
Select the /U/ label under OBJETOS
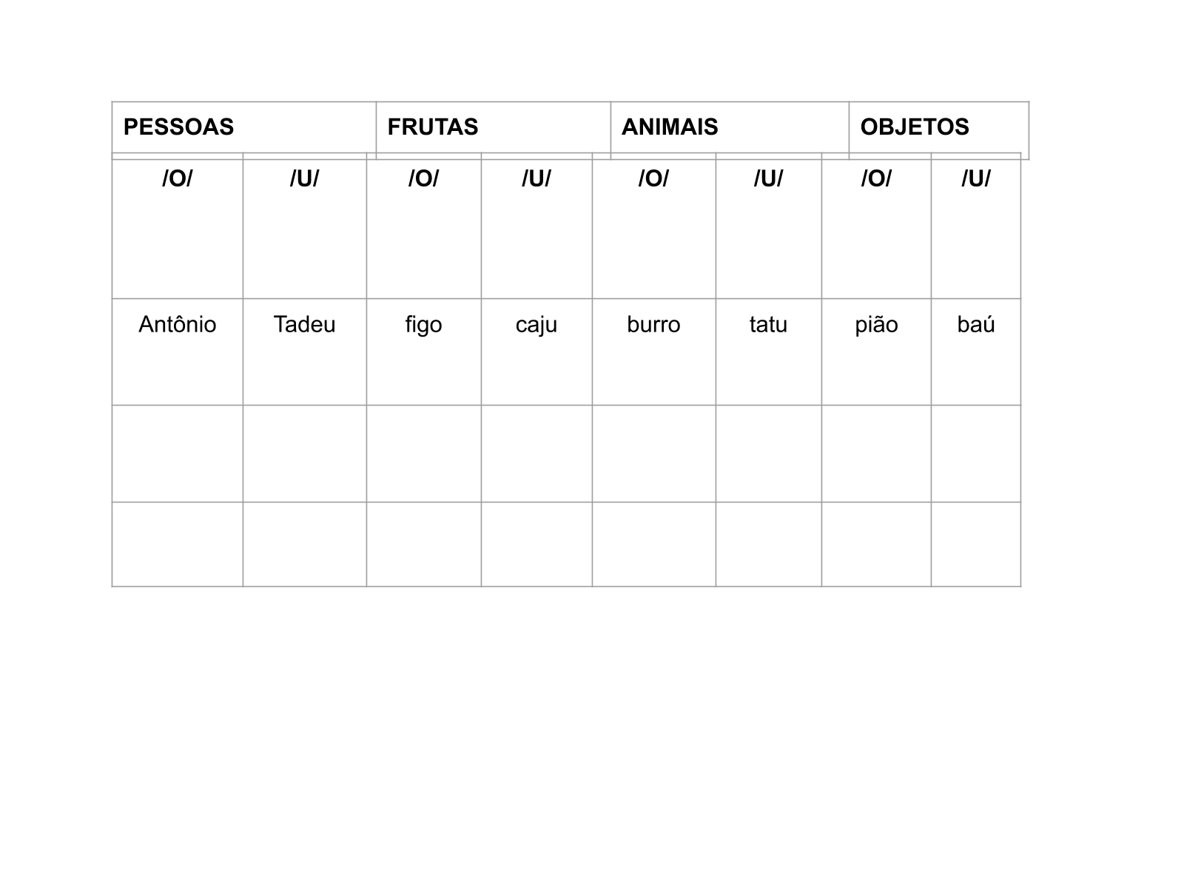(976, 178)
